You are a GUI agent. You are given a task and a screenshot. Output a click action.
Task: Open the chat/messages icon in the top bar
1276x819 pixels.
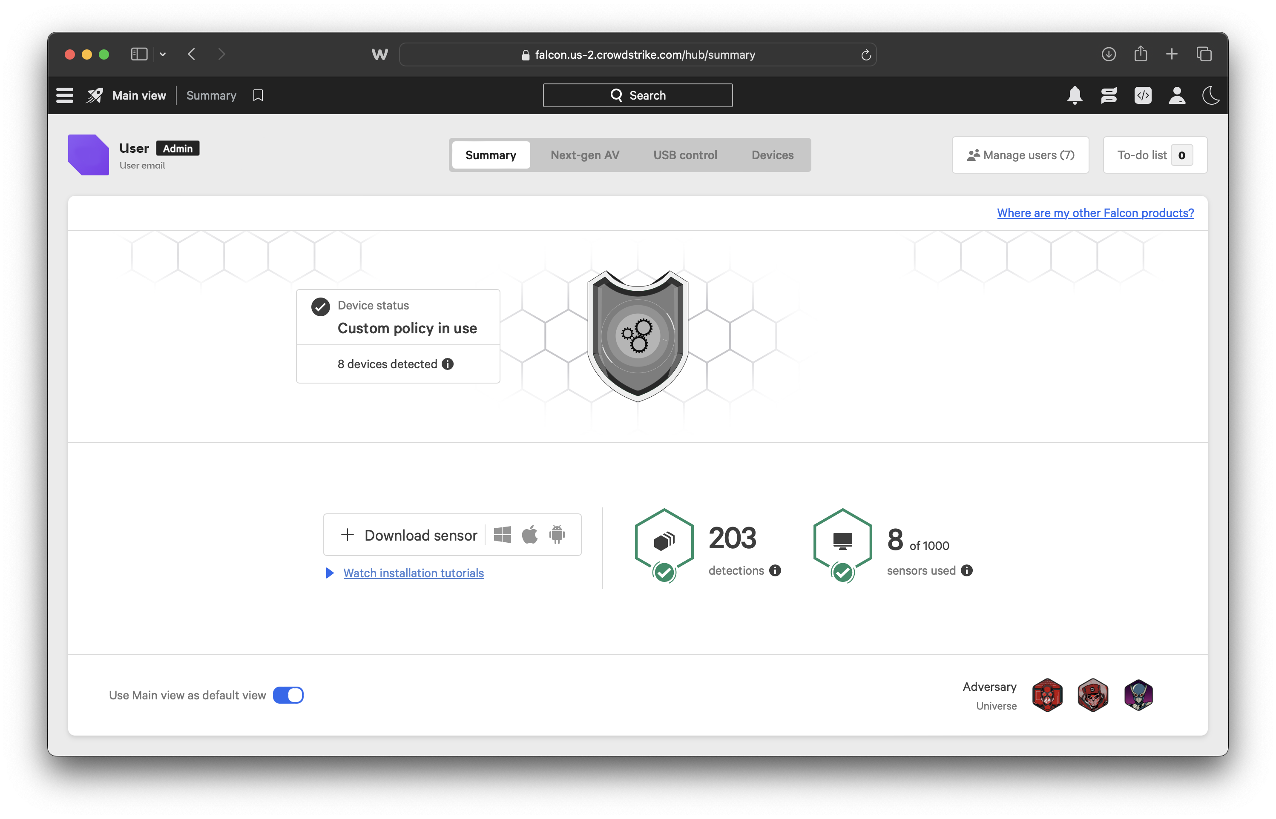pos(1109,95)
